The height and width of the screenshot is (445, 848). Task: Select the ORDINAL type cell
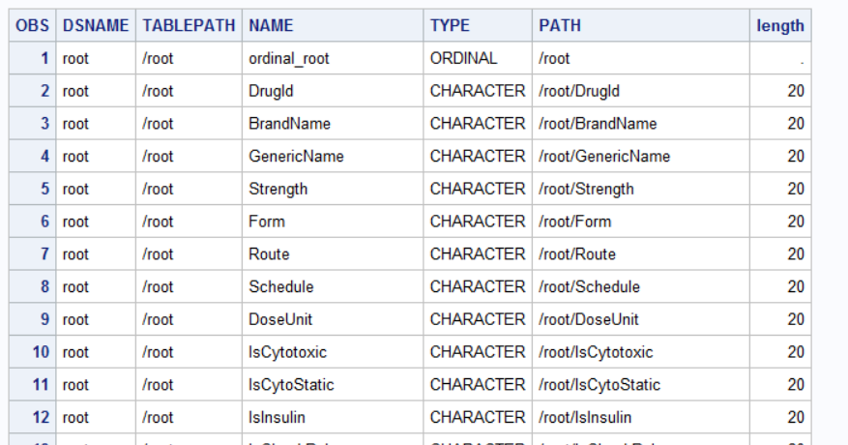[x=463, y=58]
